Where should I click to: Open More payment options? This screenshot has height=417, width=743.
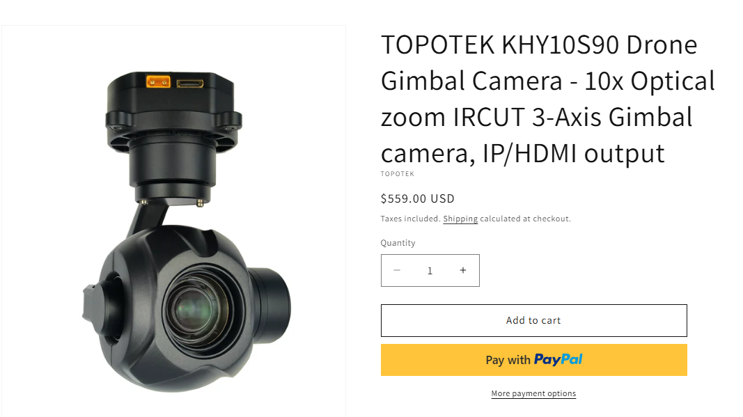point(533,393)
